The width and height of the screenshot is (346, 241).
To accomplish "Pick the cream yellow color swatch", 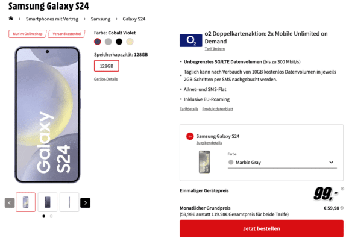I will pyautogui.click(x=130, y=42).
